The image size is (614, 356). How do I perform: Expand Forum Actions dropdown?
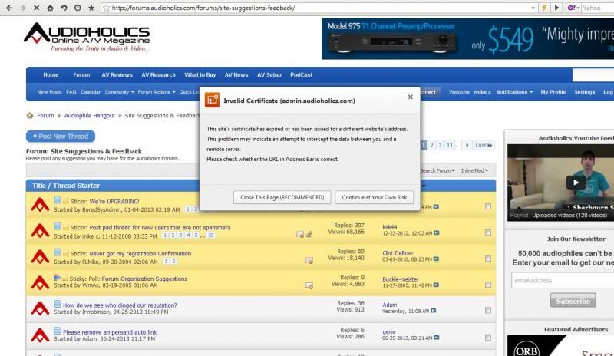coord(157,92)
